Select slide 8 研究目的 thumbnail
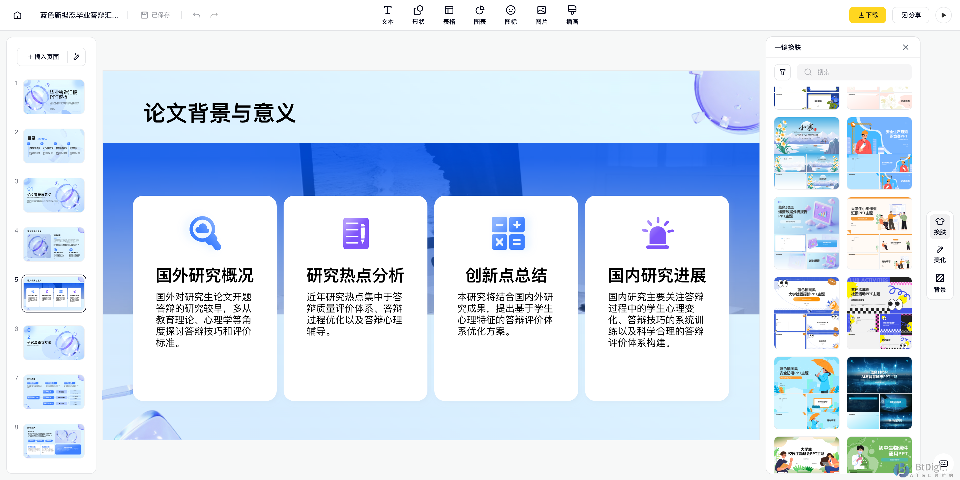This screenshot has height=480, width=960. pyautogui.click(x=54, y=441)
